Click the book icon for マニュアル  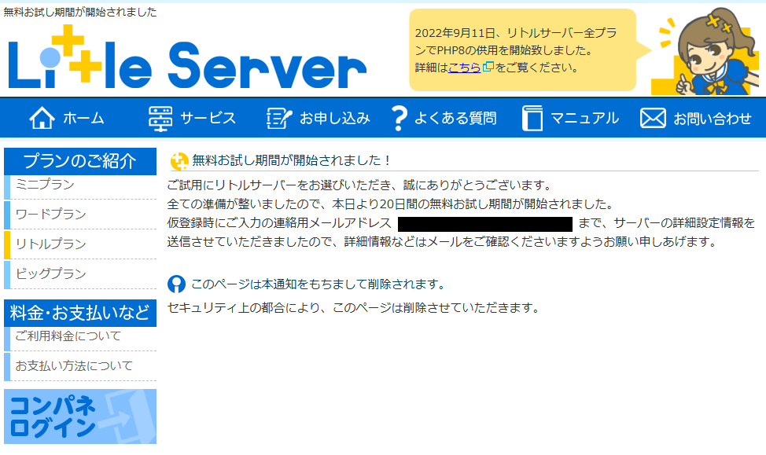click(x=532, y=118)
